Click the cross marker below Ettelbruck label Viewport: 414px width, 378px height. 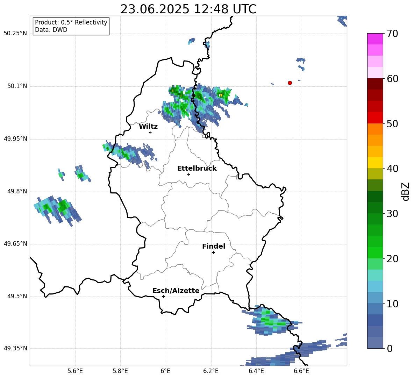(188, 174)
